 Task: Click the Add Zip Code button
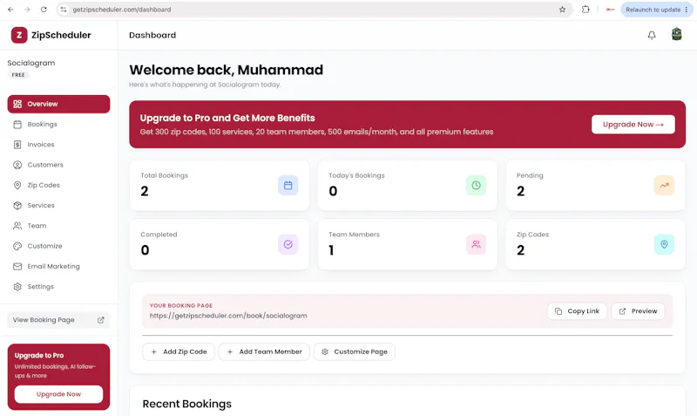coord(179,351)
